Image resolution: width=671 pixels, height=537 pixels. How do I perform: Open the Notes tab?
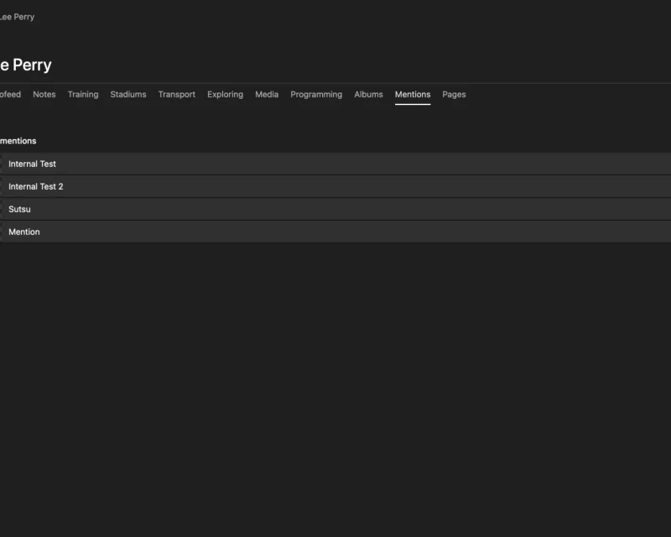[x=44, y=95]
